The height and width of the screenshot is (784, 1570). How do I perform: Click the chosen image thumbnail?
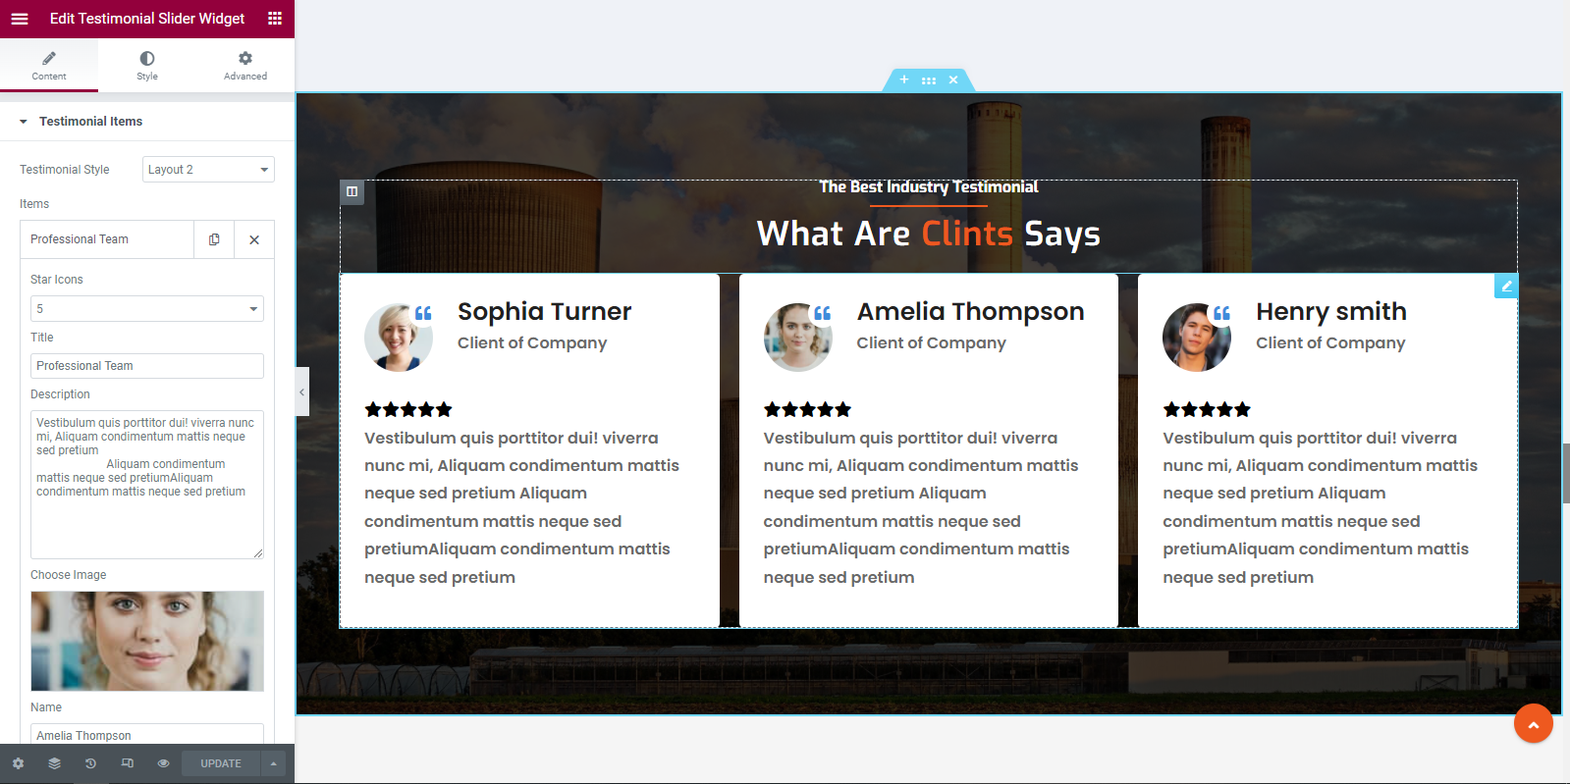(147, 641)
